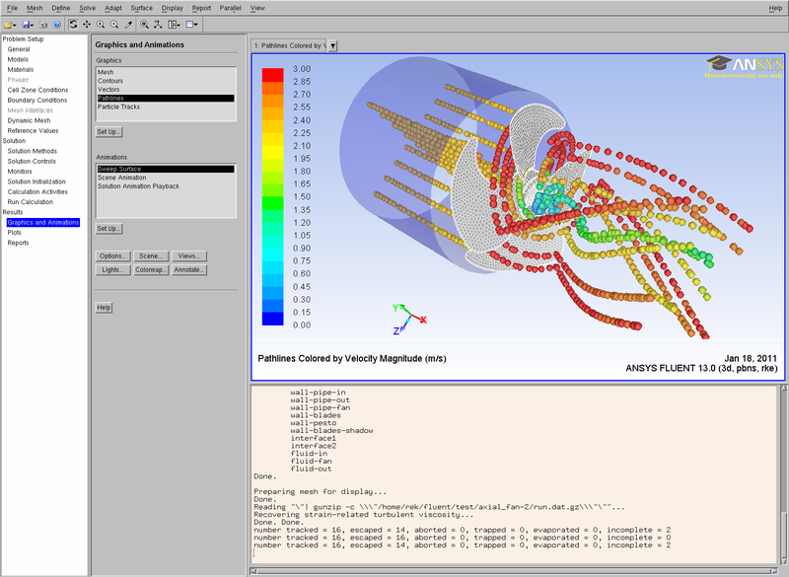Click the fit to window magnifier icon
789x577 pixels.
point(145,23)
